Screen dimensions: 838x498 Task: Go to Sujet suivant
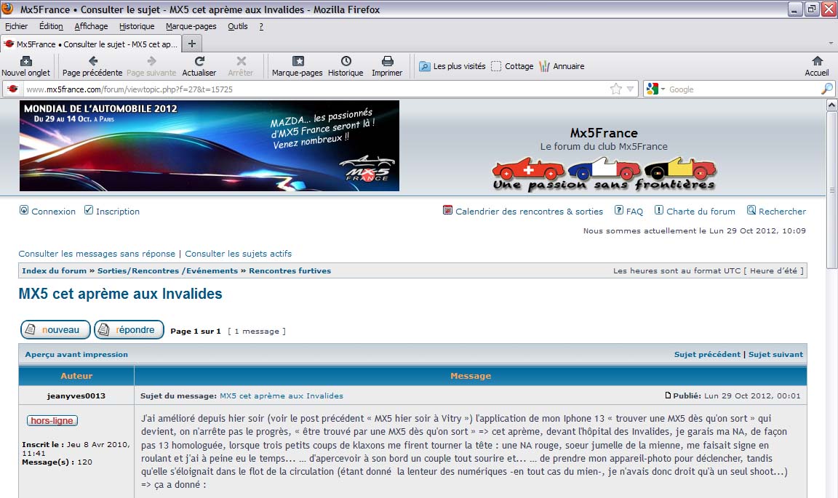tap(775, 354)
